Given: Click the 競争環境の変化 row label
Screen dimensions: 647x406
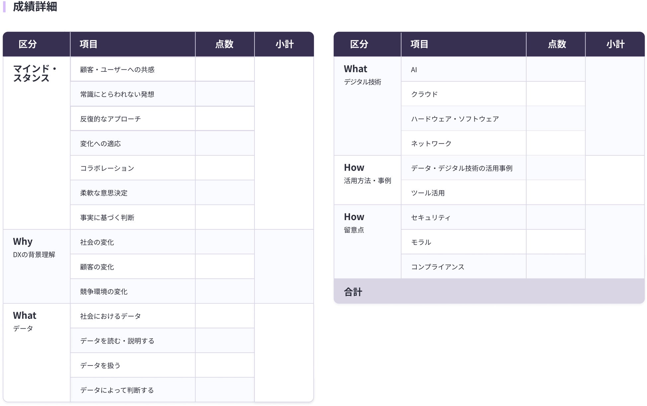Looking at the screenshot, I should pos(104,291).
